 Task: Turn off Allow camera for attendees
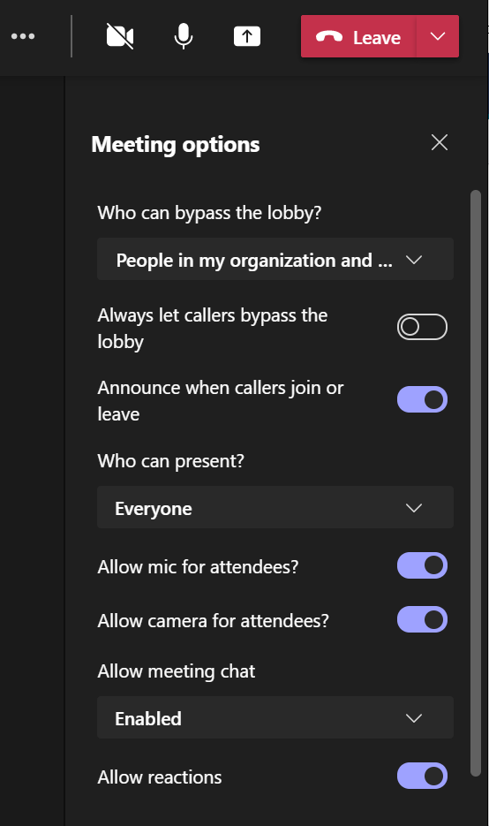(x=422, y=619)
